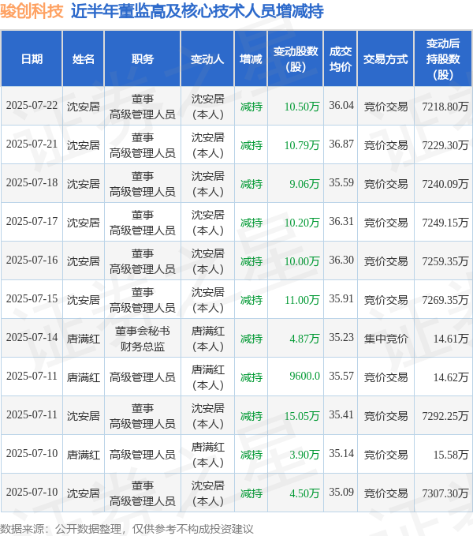Click the share change value 11.00万
The width and height of the screenshot is (473, 536).
click(x=302, y=300)
